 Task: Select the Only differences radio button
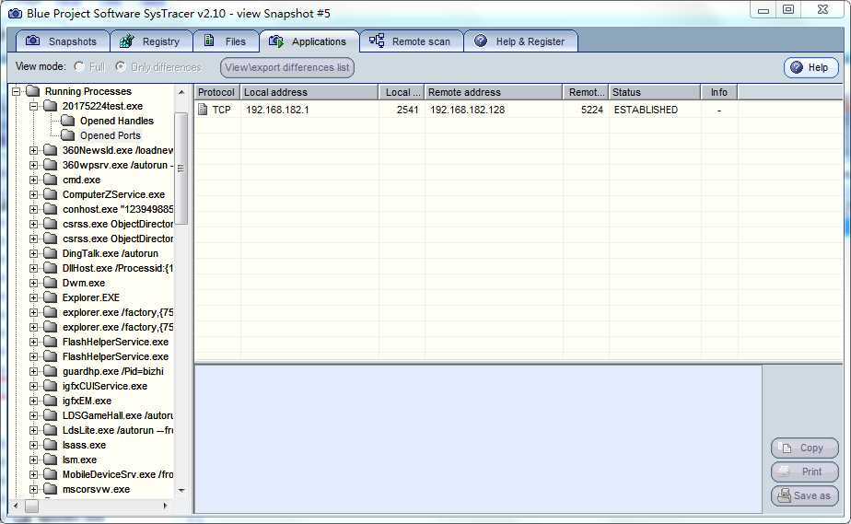[122, 67]
